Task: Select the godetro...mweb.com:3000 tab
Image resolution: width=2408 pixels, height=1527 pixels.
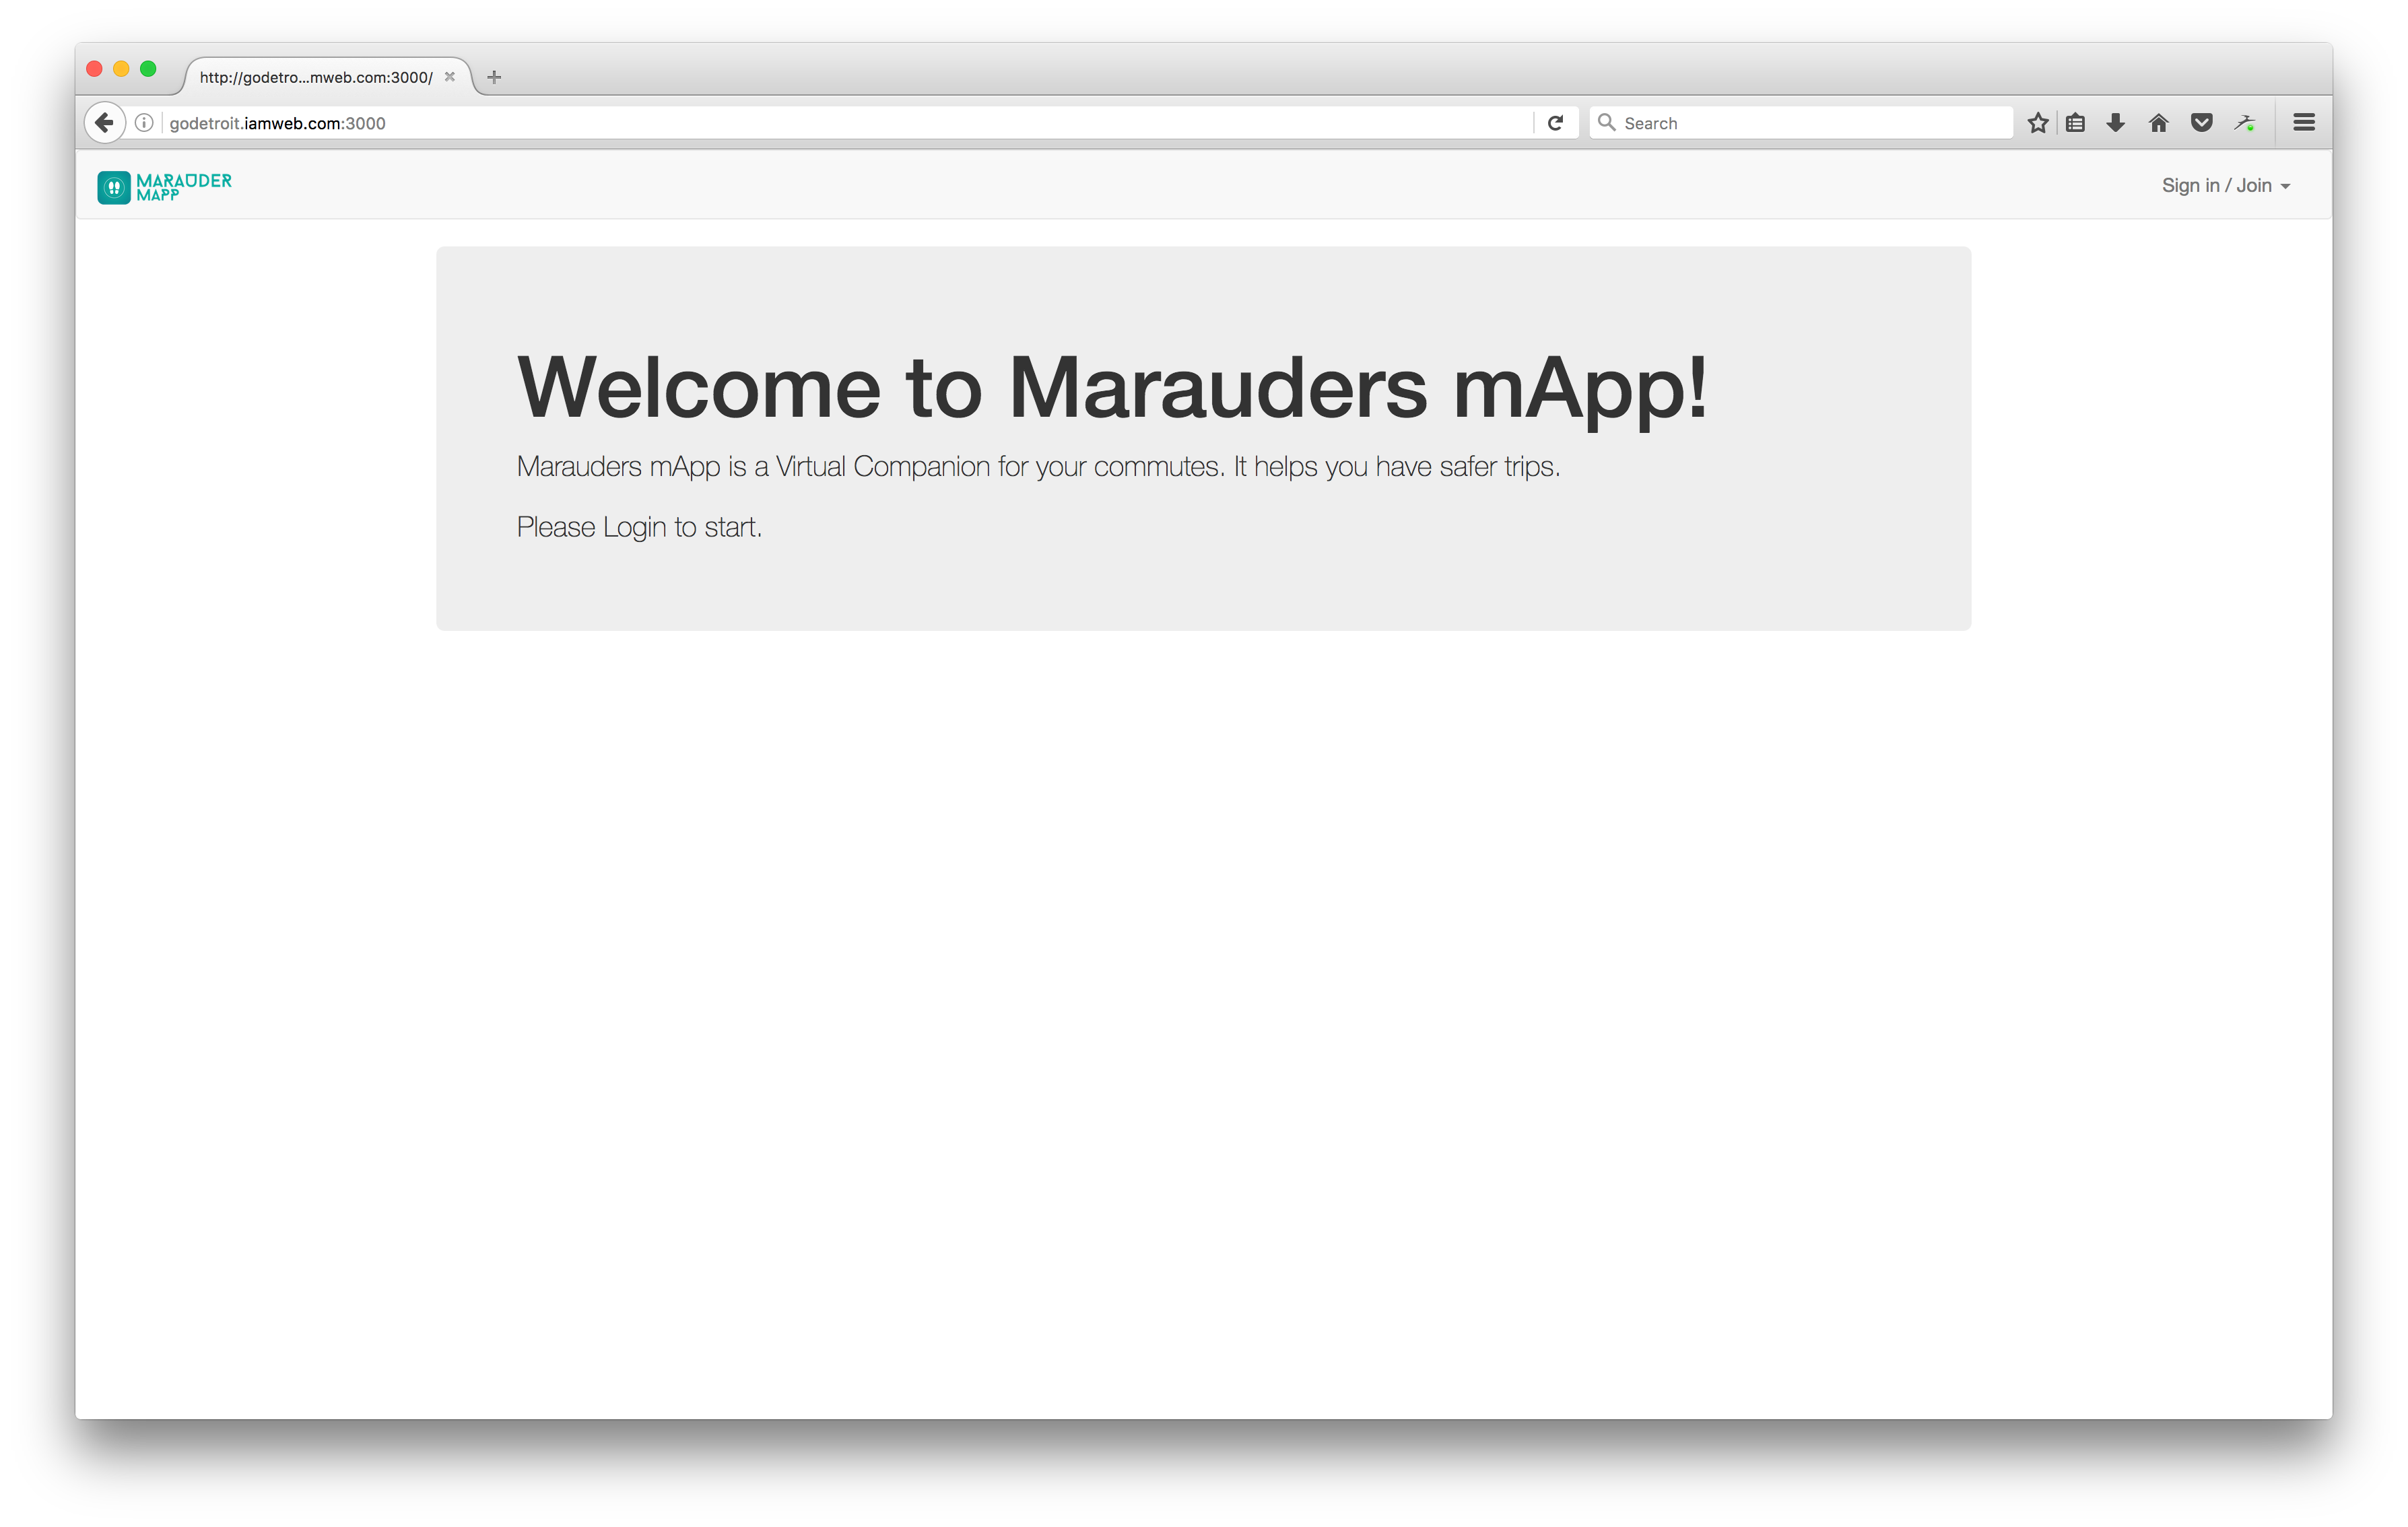Action: (315, 77)
